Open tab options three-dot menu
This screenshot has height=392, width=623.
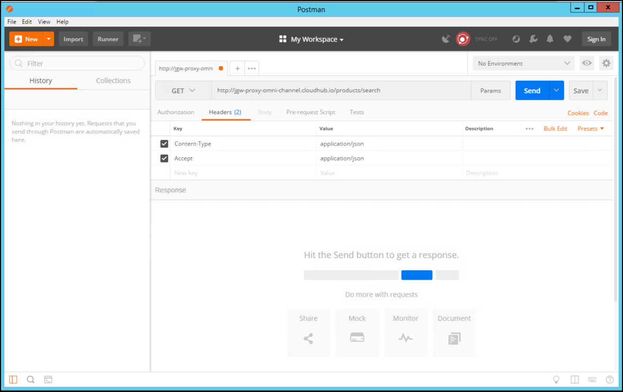pyautogui.click(x=251, y=68)
